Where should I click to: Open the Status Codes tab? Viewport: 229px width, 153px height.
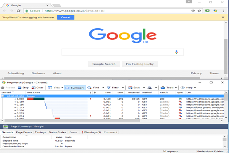pyautogui.click(x=57, y=132)
